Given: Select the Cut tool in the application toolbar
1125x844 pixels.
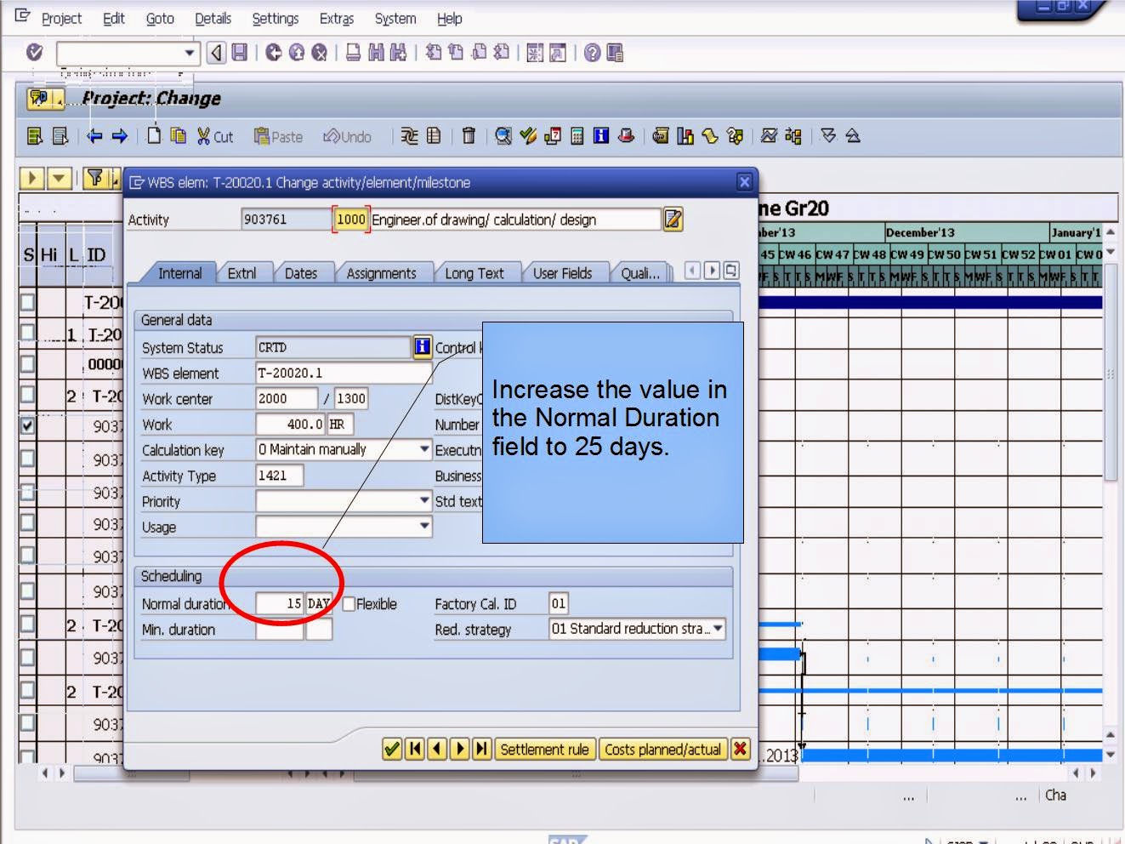Looking at the screenshot, I should click(x=213, y=137).
